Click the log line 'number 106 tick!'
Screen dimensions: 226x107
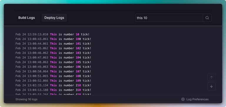coord(53,67)
